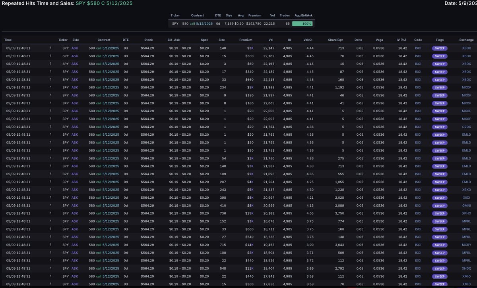
Task: Click the SWEEP flag badge in the XISX row
Action: pyautogui.click(x=440, y=198)
